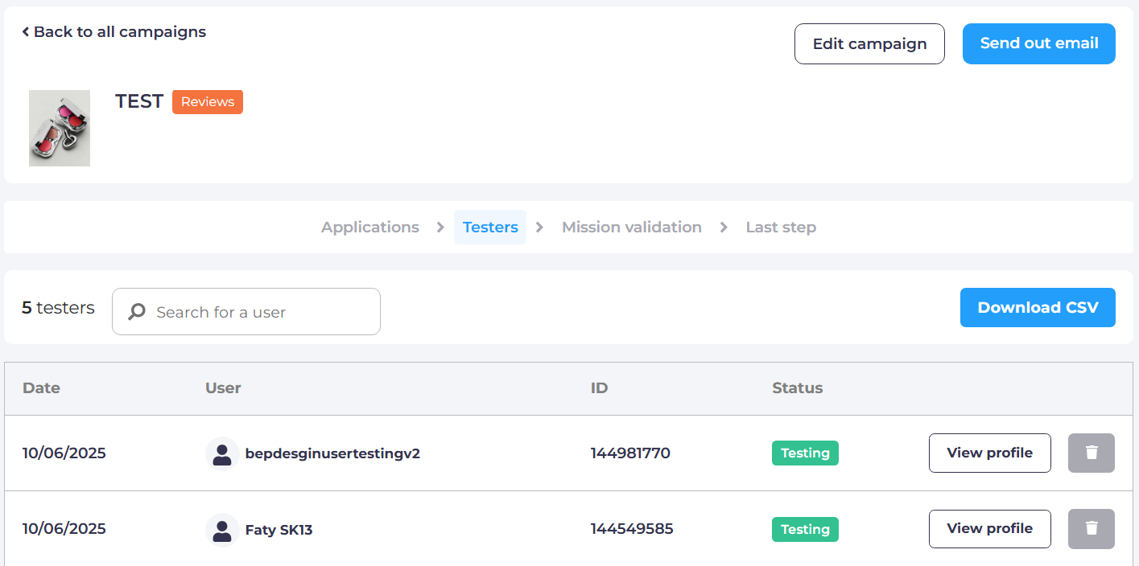
Task: Open the Applications step tab
Action: click(369, 228)
